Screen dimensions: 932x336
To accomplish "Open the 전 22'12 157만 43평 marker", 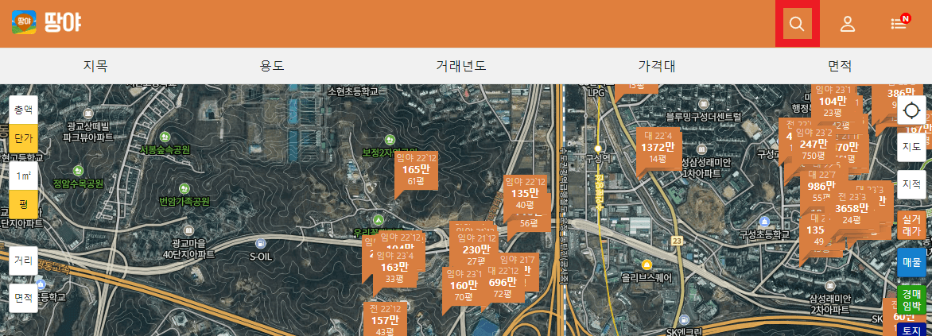I will pos(386,321).
